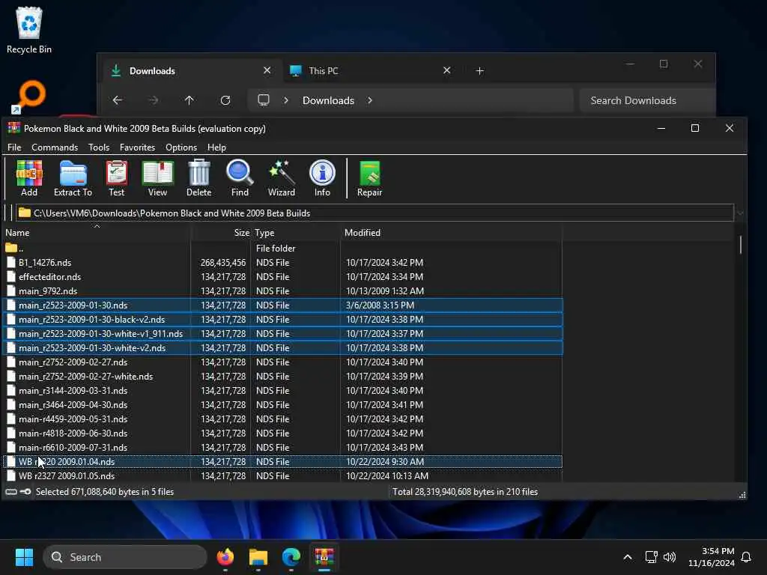The image size is (767, 575).
Task: Click Firefox in the taskbar
Action: (x=225, y=557)
